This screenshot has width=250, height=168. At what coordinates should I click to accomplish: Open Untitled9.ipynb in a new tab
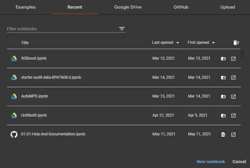coord(233,115)
